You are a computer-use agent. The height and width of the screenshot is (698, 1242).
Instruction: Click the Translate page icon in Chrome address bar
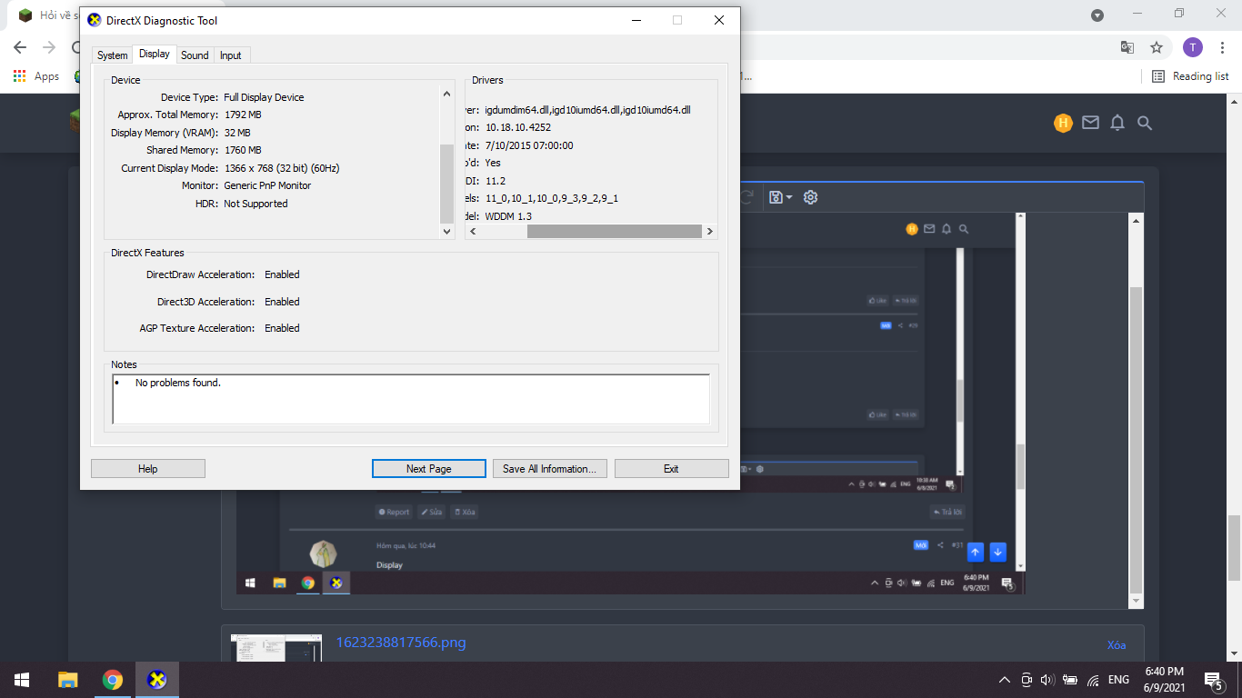(1127, 47)
